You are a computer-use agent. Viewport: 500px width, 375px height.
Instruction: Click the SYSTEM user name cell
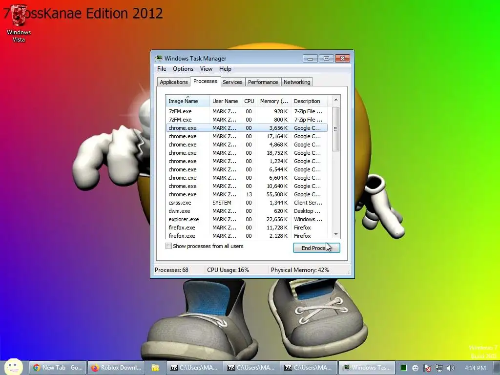(222, 203)
